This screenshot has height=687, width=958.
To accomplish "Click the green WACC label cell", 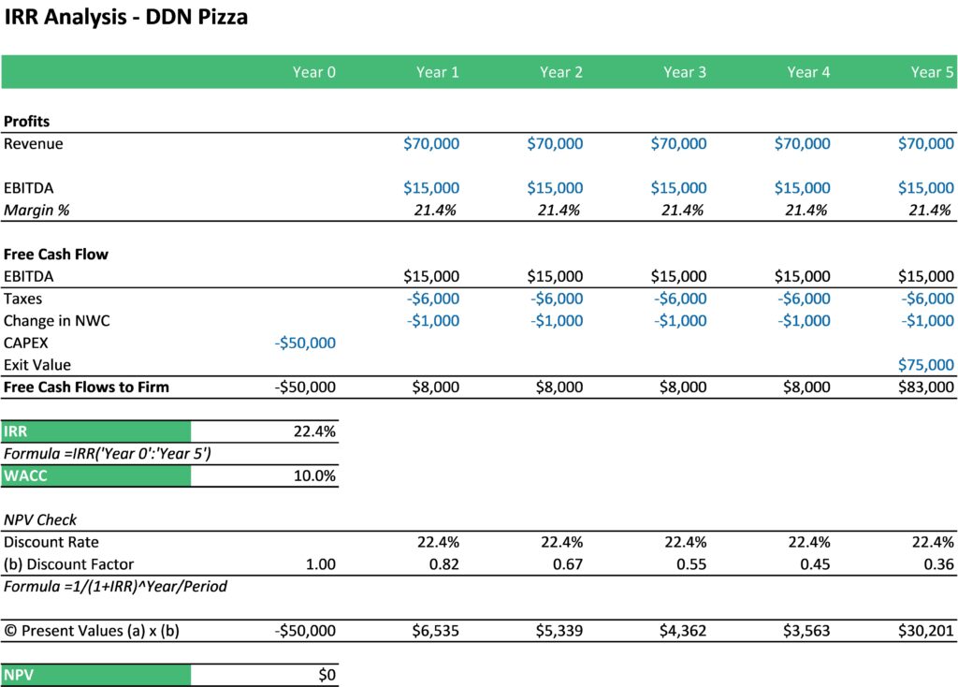I will coord(96,475).
